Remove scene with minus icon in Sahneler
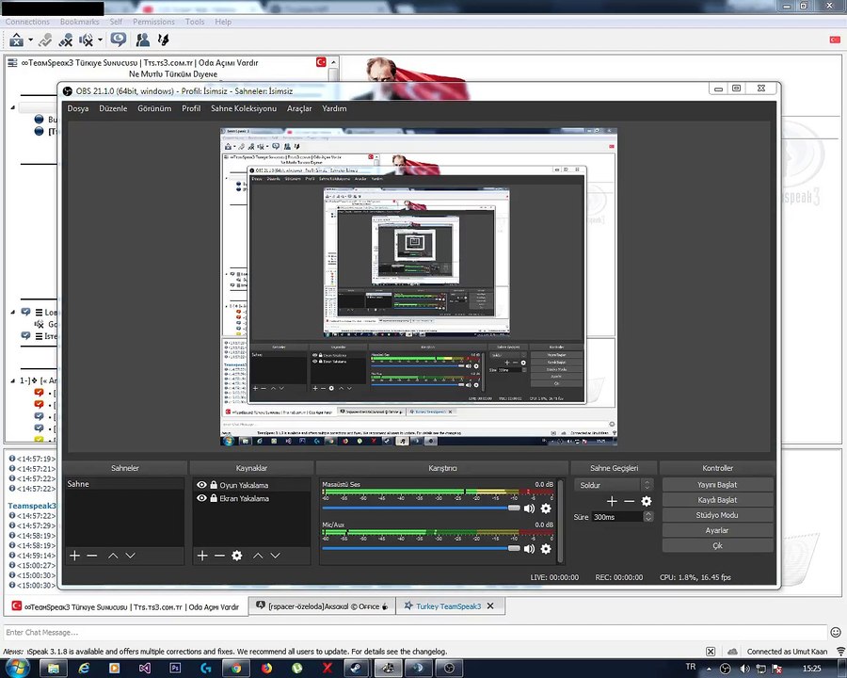The height and width of the screenshot is (678, 847). pyautogui.click(x=92, y=556)
